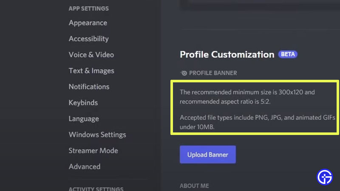Screen dimensions: 340x191
Task: Open Voice & Video settings
Action: (91, 55)
